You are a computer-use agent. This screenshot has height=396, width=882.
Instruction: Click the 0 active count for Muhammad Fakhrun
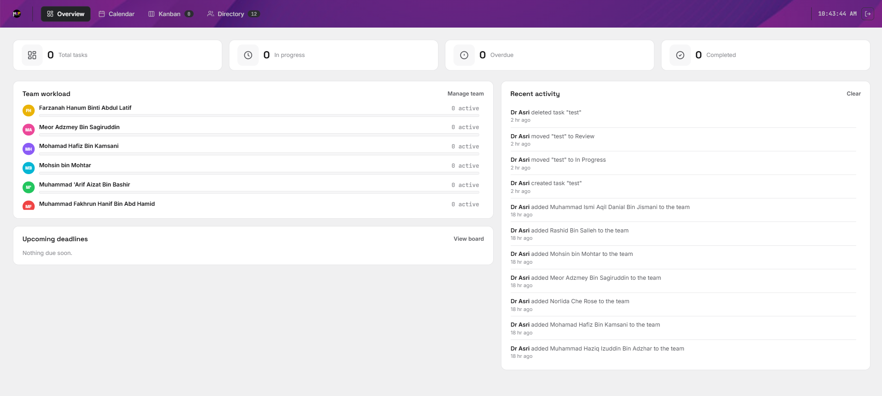465,204
